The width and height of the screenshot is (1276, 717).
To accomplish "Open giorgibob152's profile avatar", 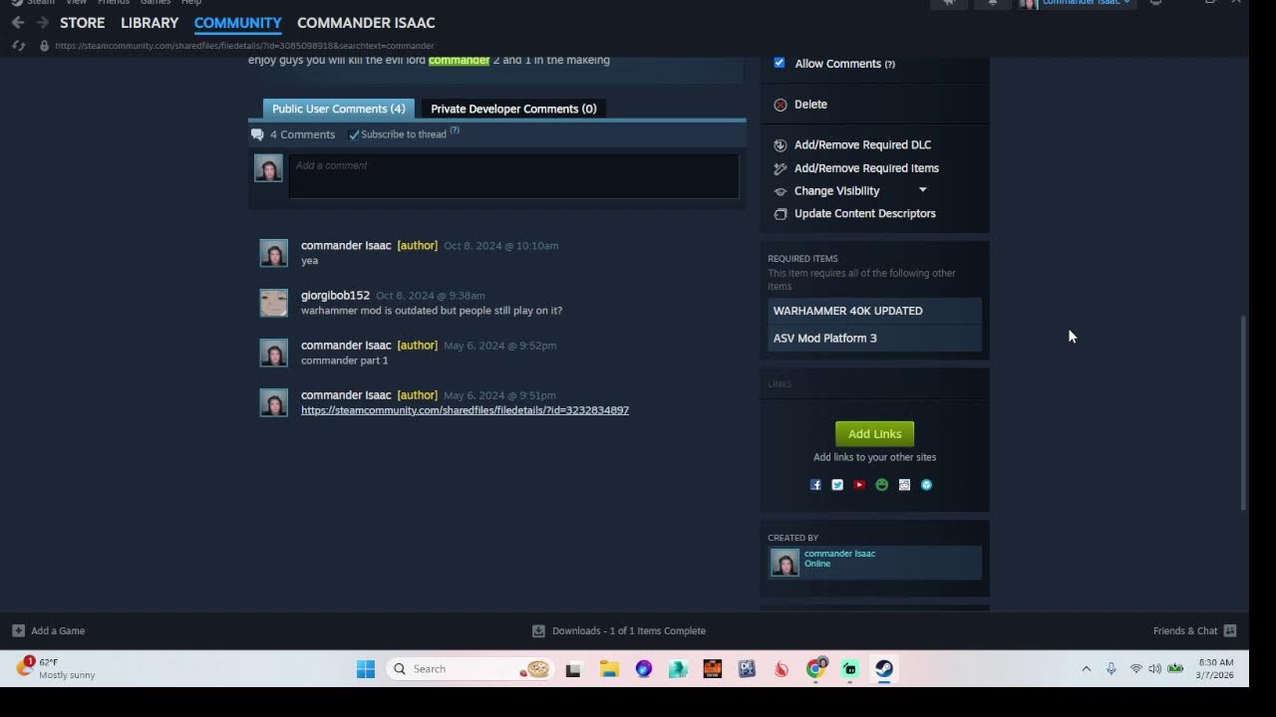I will point(273,303).
